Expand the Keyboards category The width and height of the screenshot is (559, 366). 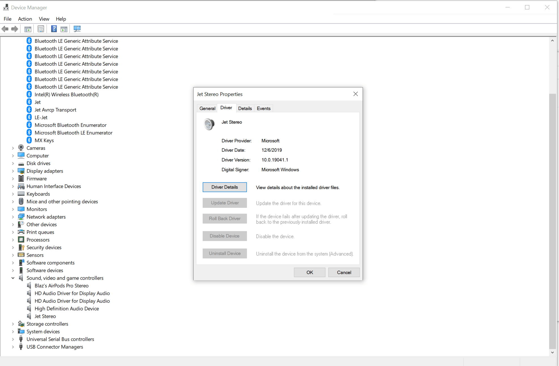click(x=13, y=194)
